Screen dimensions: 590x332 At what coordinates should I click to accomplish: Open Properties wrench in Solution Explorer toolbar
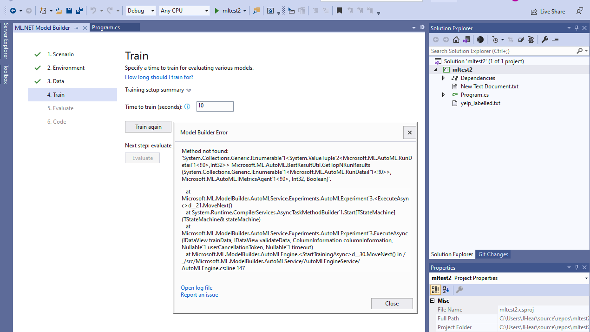[545, 40]
